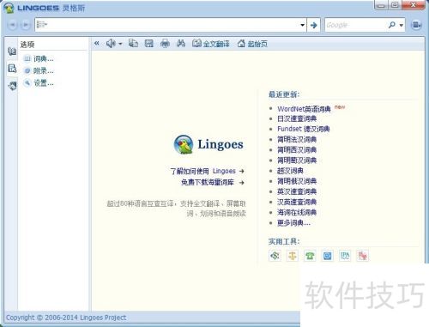Click the speaker pronounce icon
Viewport: 429px width, 327px height.
coord(111,44)
